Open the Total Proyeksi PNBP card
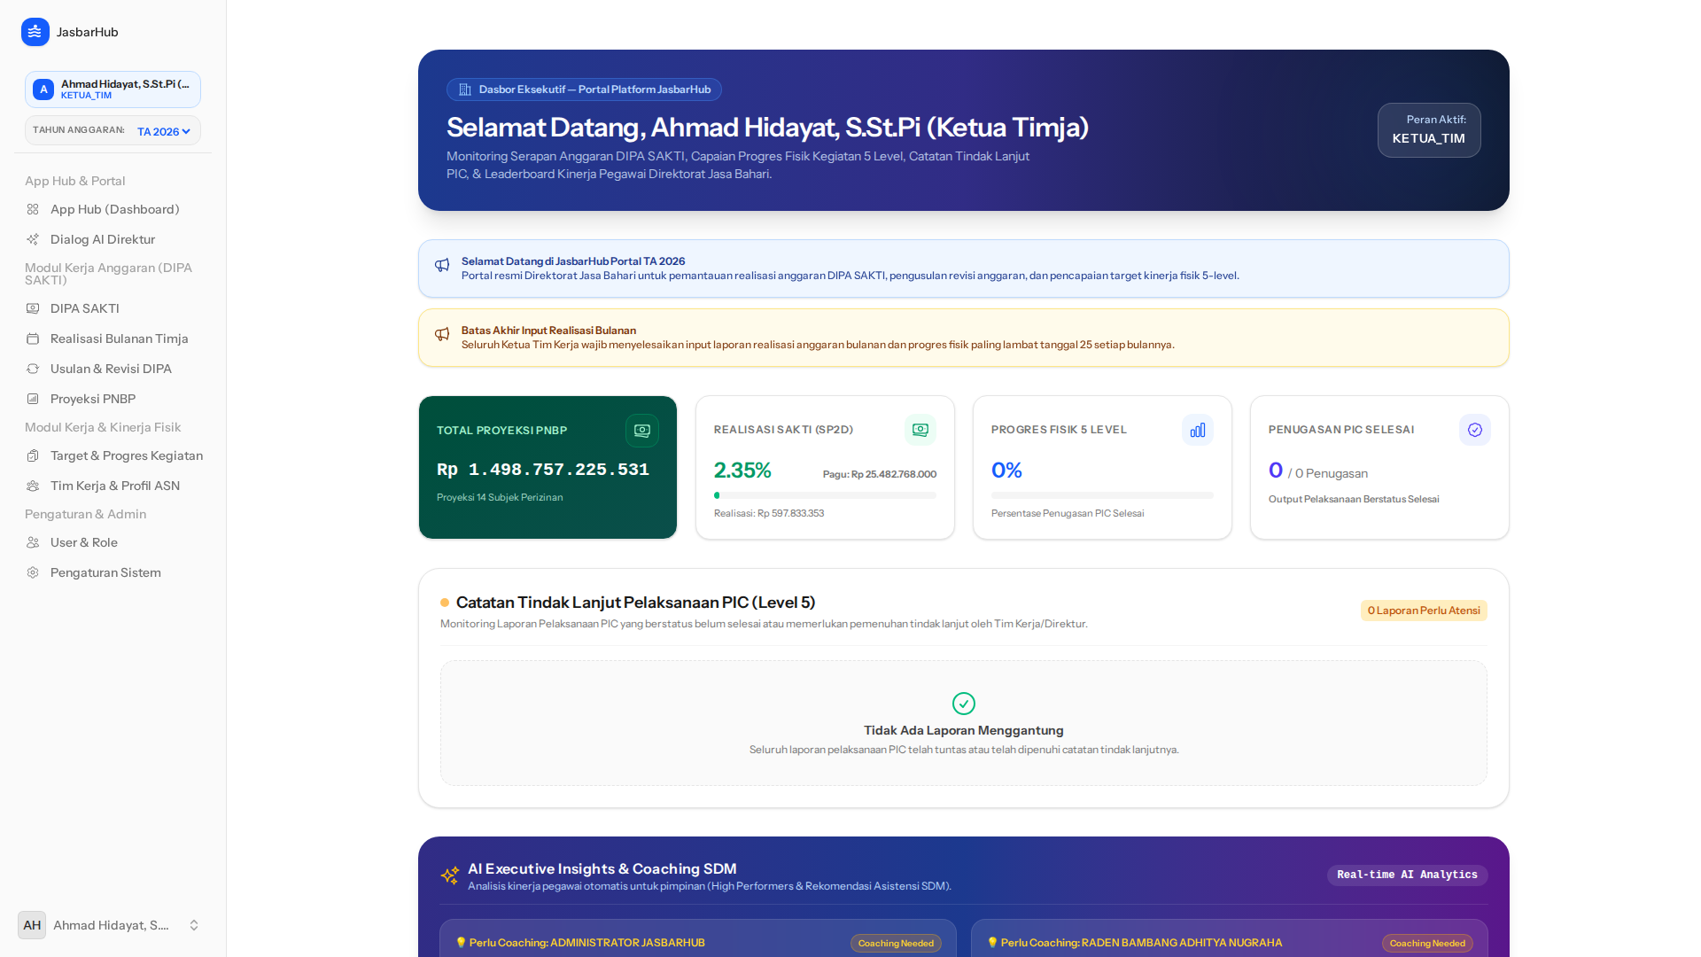 tap(548, 467)
